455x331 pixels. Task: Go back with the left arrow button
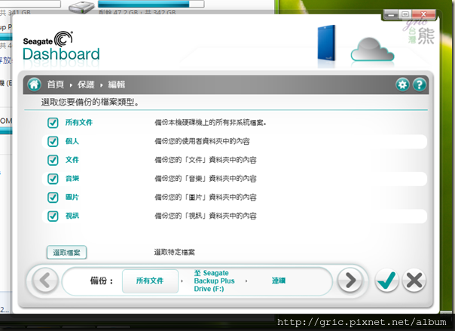45,280
